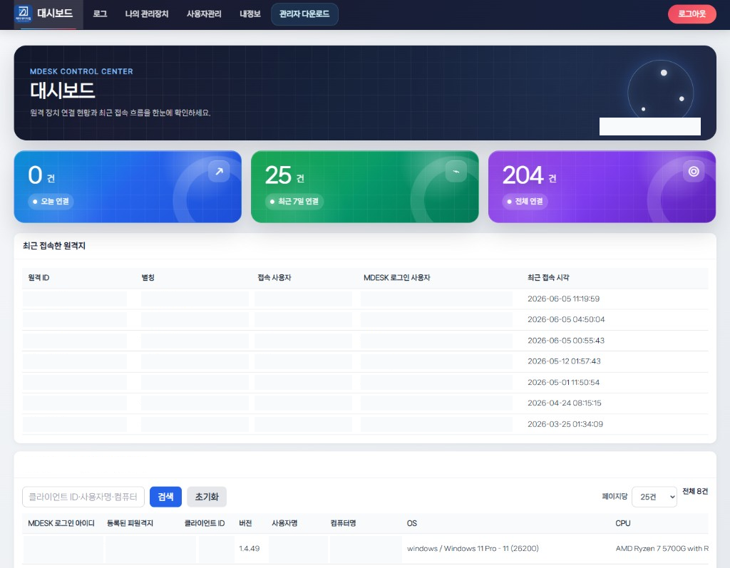The width and height of the screenshot is (730, 568).
Task: Click the CPU column header
Action: [x=623, y=523]
